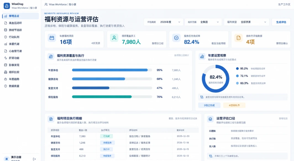Open 行动队列 in the sidebar
Viewport: 294px width, 161px height.
click(20, 37)
